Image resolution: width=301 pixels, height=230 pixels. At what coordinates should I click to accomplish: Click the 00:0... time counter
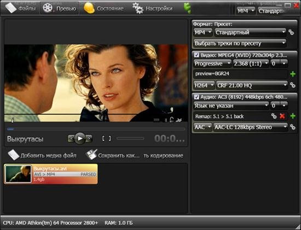(x=169, y=139)
